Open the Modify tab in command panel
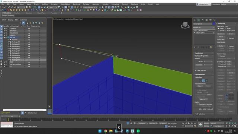Viewport: 238px width, 134px height. pyautogui.click(x=199, y=20)
